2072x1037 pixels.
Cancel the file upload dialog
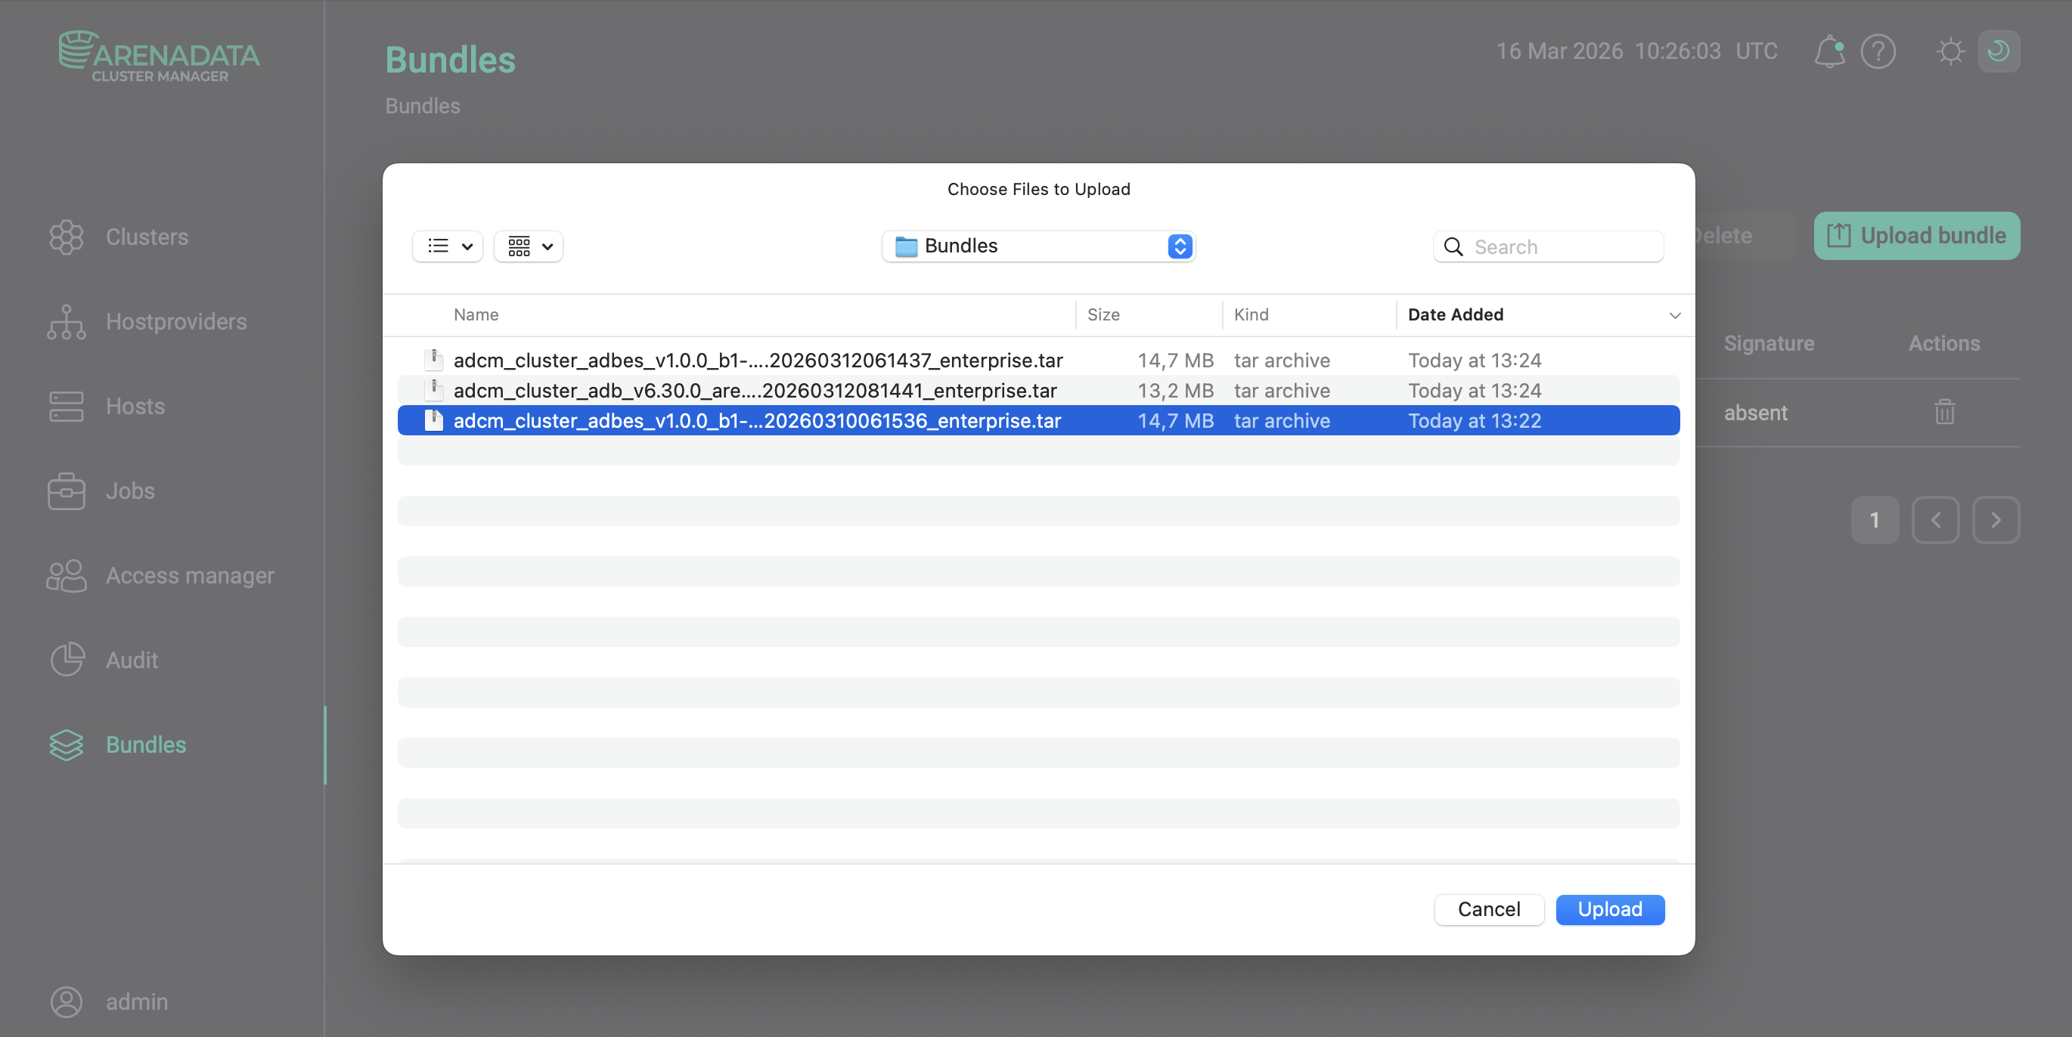(x=1488, y=909)
